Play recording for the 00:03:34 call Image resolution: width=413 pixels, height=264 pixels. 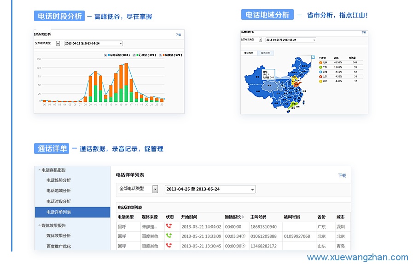pos(244,236)
